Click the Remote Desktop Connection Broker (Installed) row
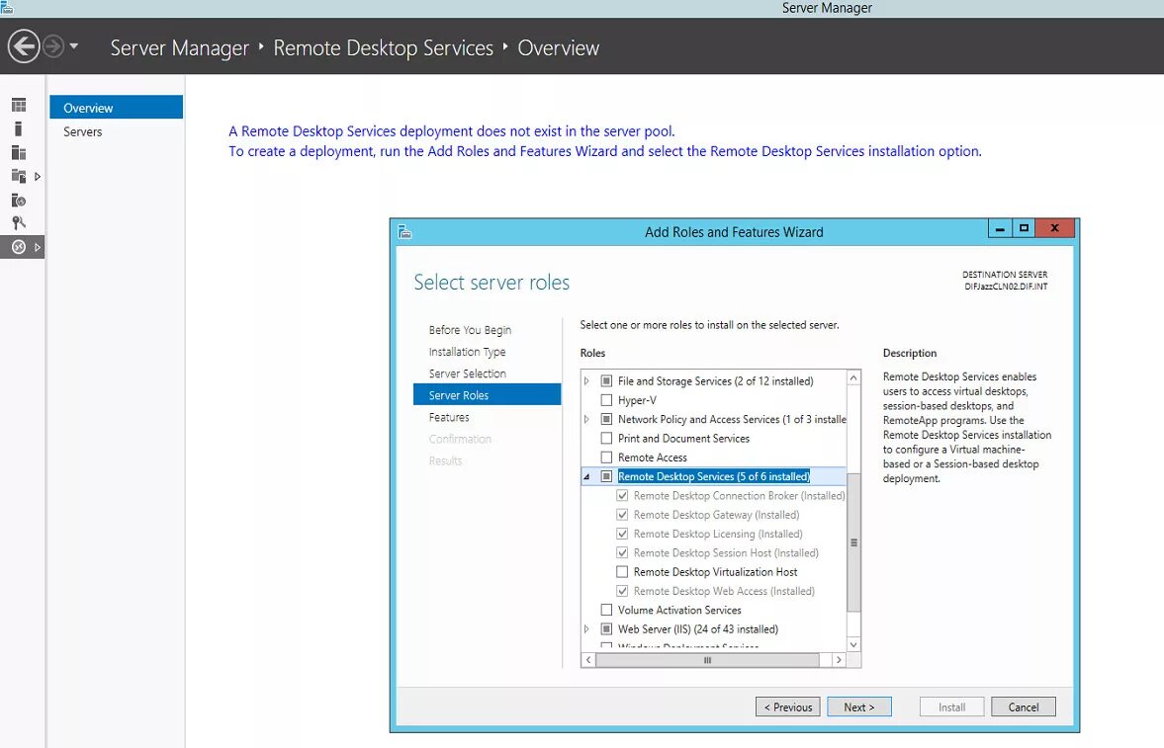Screen dimensions: 1164x748 731,496
